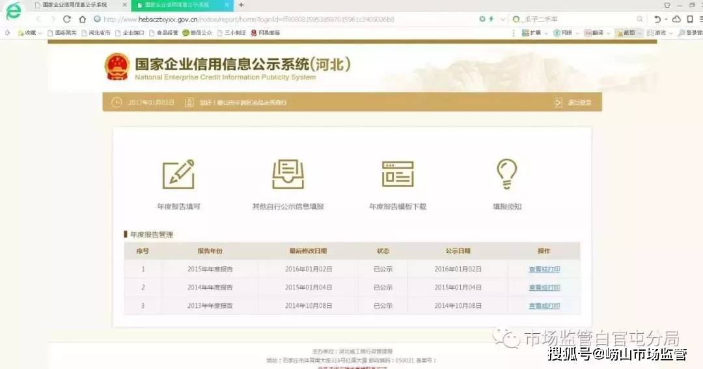Image resolution: width=703 pixels, height=369 pixels.
Task: Open the 截图 screenshot dropdown arrow
Action: point(640,33)
